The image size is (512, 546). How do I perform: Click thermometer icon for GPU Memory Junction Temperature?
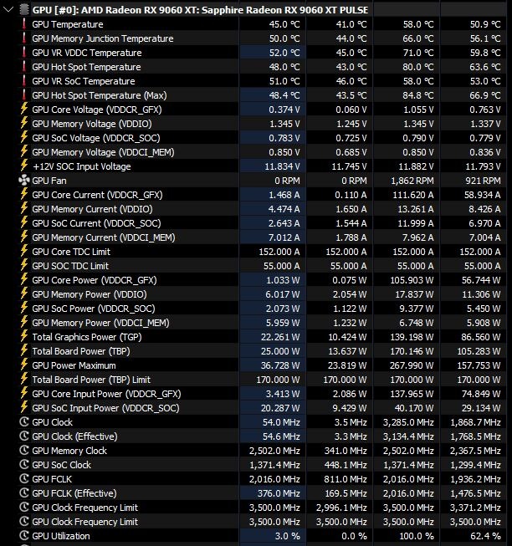(x=23, y=38)
